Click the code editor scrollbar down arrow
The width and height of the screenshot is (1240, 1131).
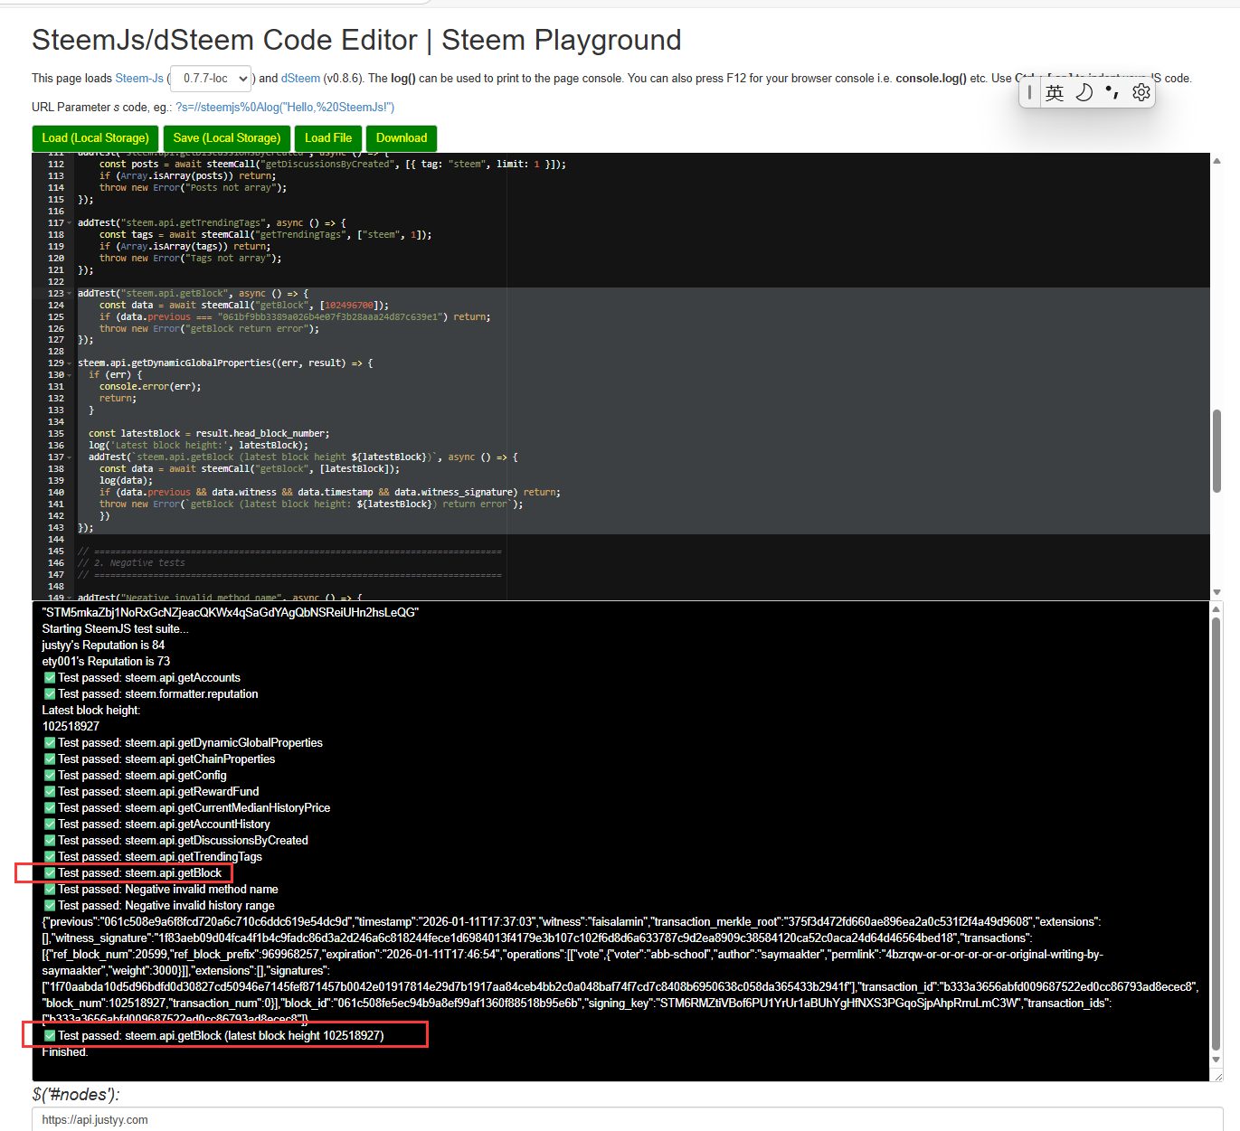click(1216, 592)
